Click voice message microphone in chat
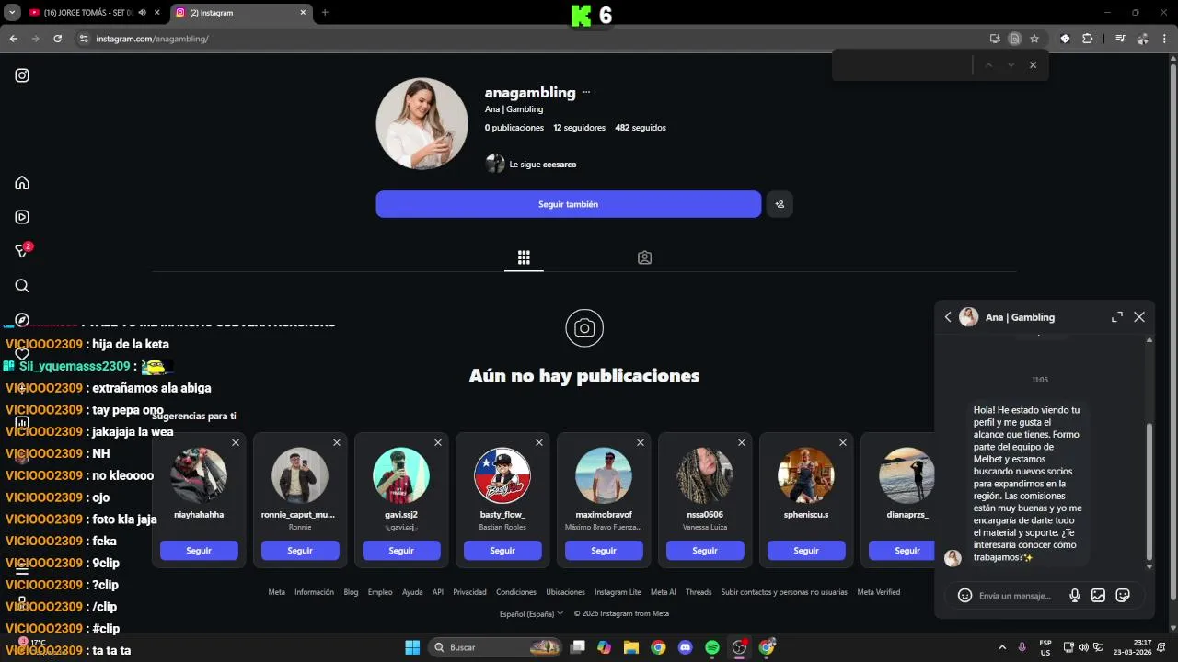This screenshot has width=1178, height=662. 1074,596
